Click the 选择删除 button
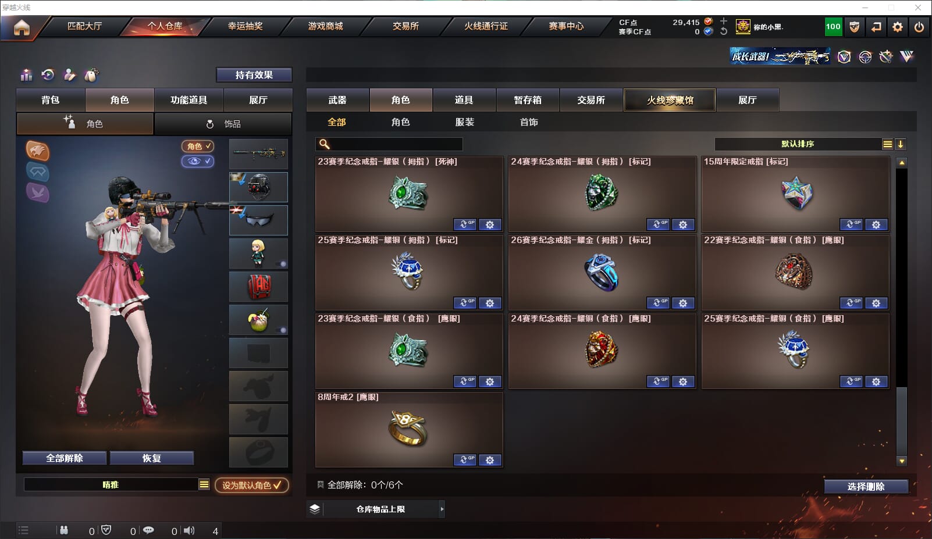The height and width of the screenshot is (539, 932). 866,486
